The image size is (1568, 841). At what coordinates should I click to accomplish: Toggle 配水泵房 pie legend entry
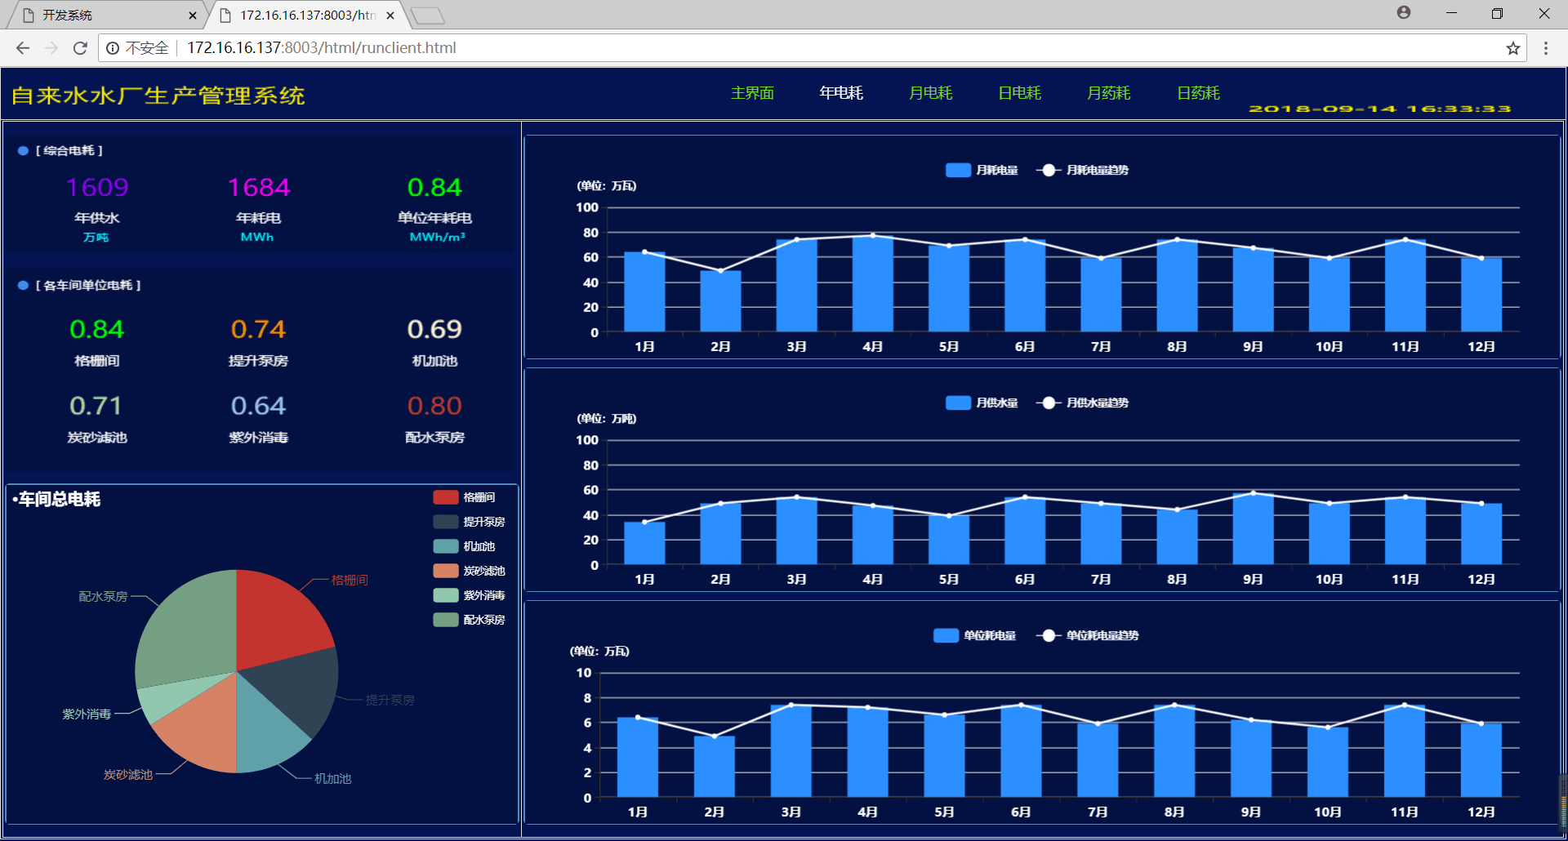470,620
